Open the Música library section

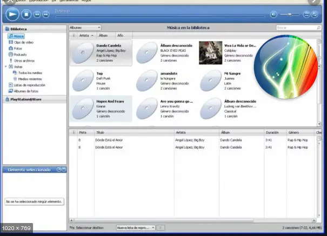[x=17, y=36]
